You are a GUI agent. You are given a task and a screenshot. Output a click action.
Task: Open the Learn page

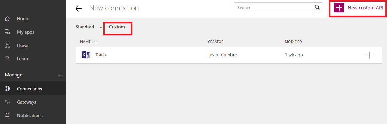click(x=23, y=59)
